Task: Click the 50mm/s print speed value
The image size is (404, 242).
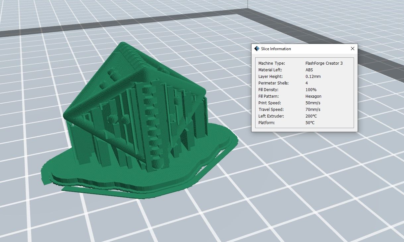Action: point(313,103)
